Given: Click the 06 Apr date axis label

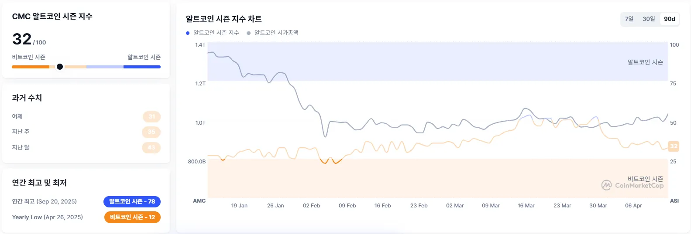Looking at the screenshot, I should pos(633,206).
